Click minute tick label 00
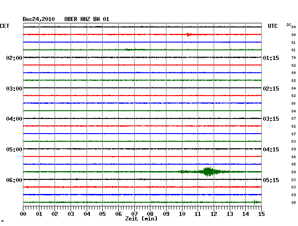Viewport: 298px width, 226px height. (23, 214)
